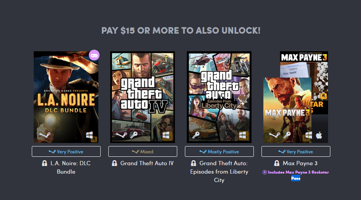Open the Mixed rating under Grand Theft Auto IV
Viewport: 361px width, 200px height.
pos(143,151)
